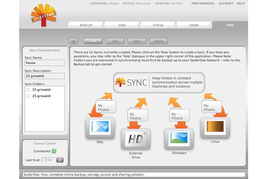Focus the Sync Description field
The height and width of the screenshot is (179, 271).
coord(45,76)
